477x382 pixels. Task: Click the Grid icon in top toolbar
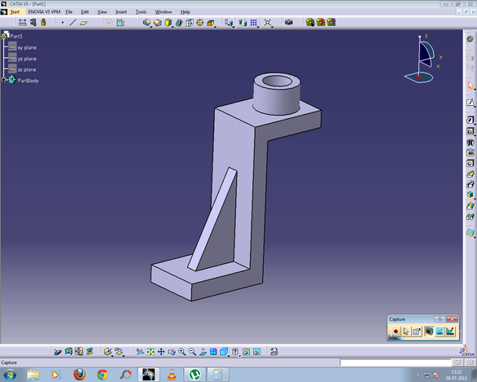(x=253, y=23)
